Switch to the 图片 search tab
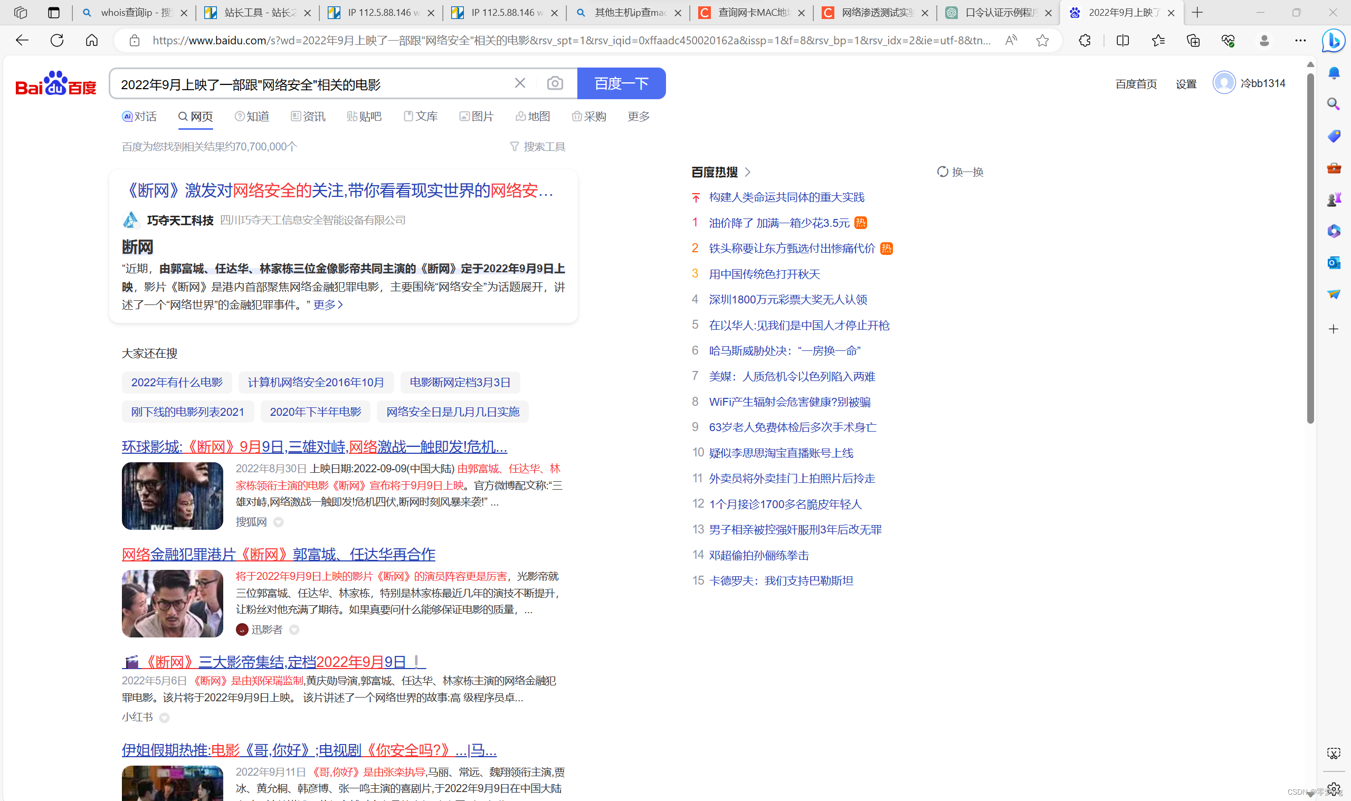The height and width of the screenshot is (801, 1351). [477, 117]
